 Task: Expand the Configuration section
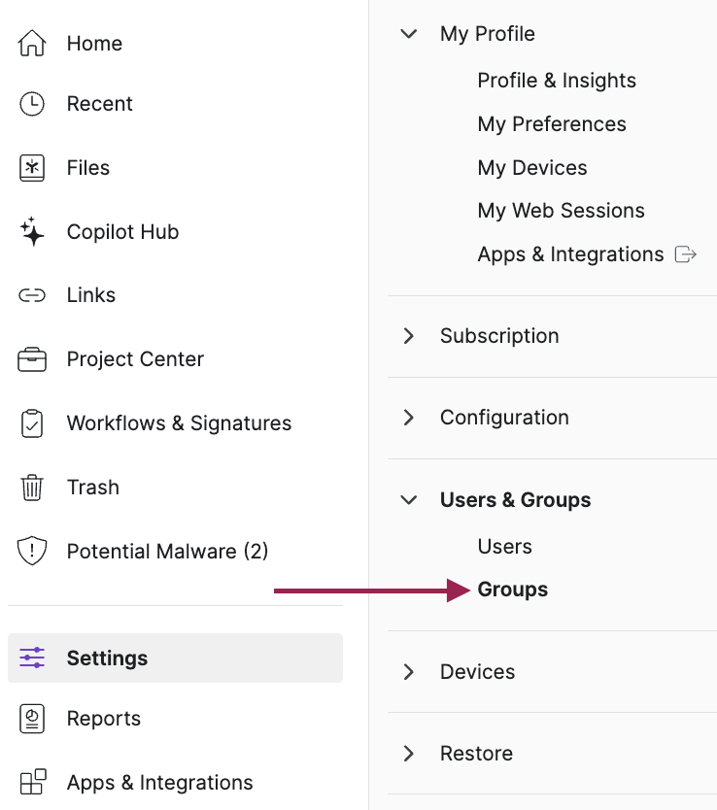(409, 418)
